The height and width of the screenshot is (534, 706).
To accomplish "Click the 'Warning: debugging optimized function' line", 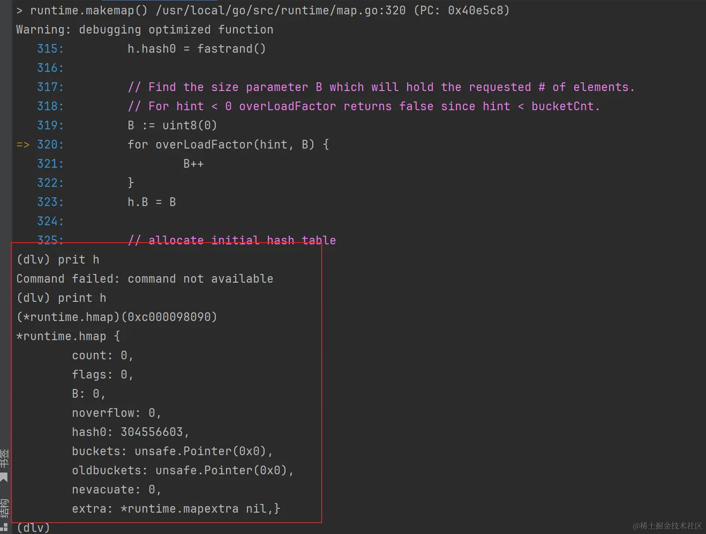I will tap(145, 30).
